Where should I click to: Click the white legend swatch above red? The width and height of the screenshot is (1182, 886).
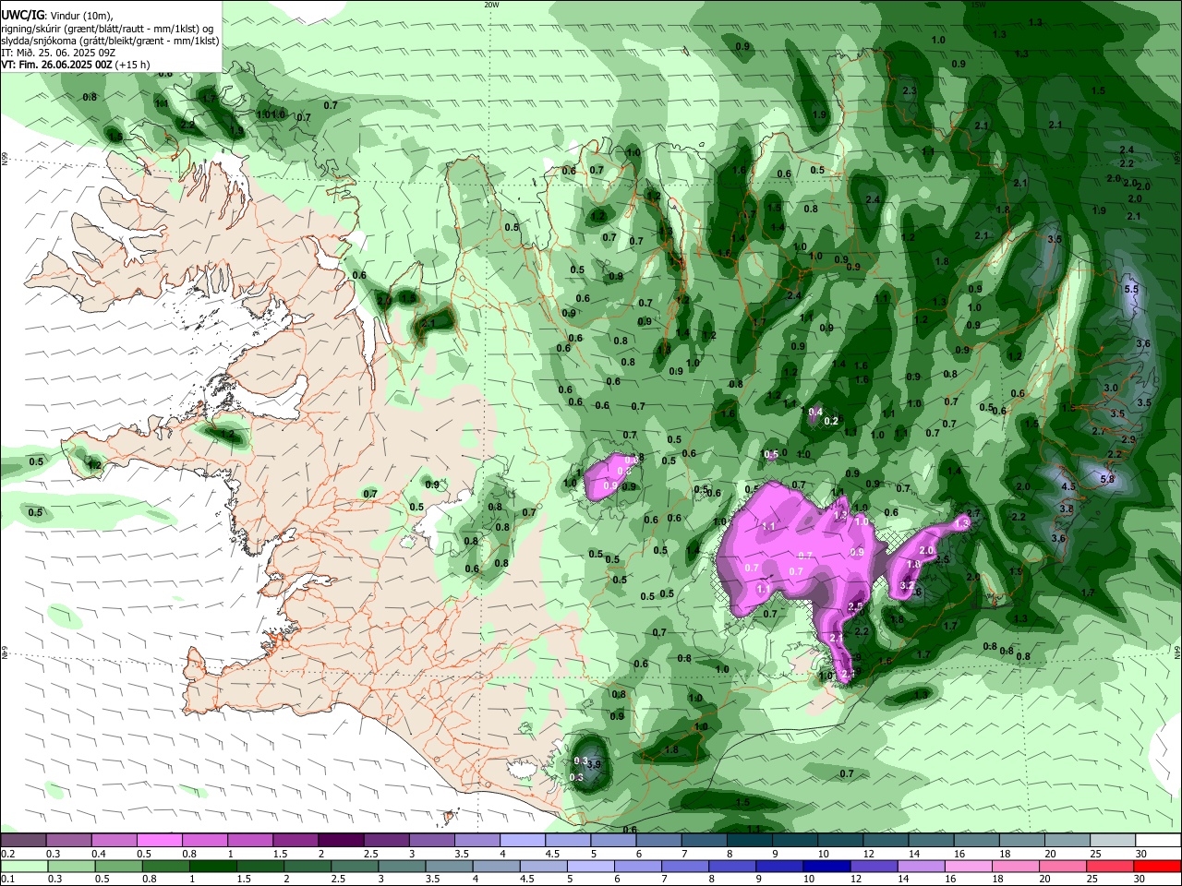(1159, 841)
